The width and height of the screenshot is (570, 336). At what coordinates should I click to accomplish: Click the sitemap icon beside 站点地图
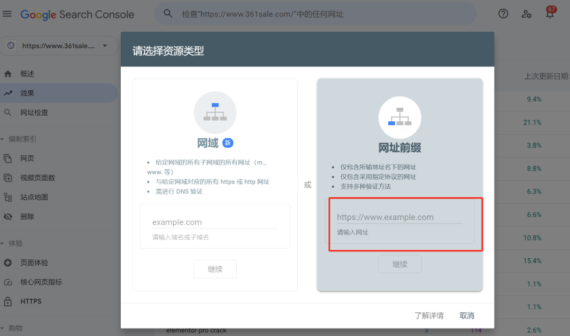pos(7,197)
